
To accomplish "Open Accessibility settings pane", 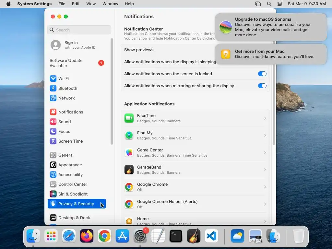I will click(77, 175).
